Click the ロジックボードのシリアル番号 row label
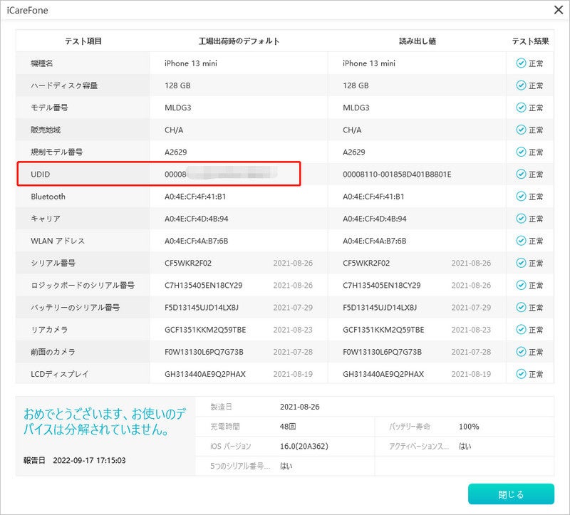Viewport: 570px width, 515px height. click(83, 286)
